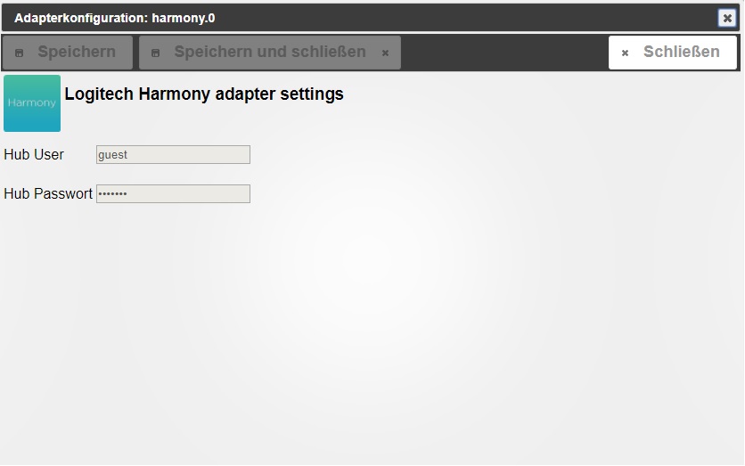The width and height of the screenshot is (745, 466).
Task: Click the masked dots in the Hub Passwort field
Action: [x=112, y=194]
